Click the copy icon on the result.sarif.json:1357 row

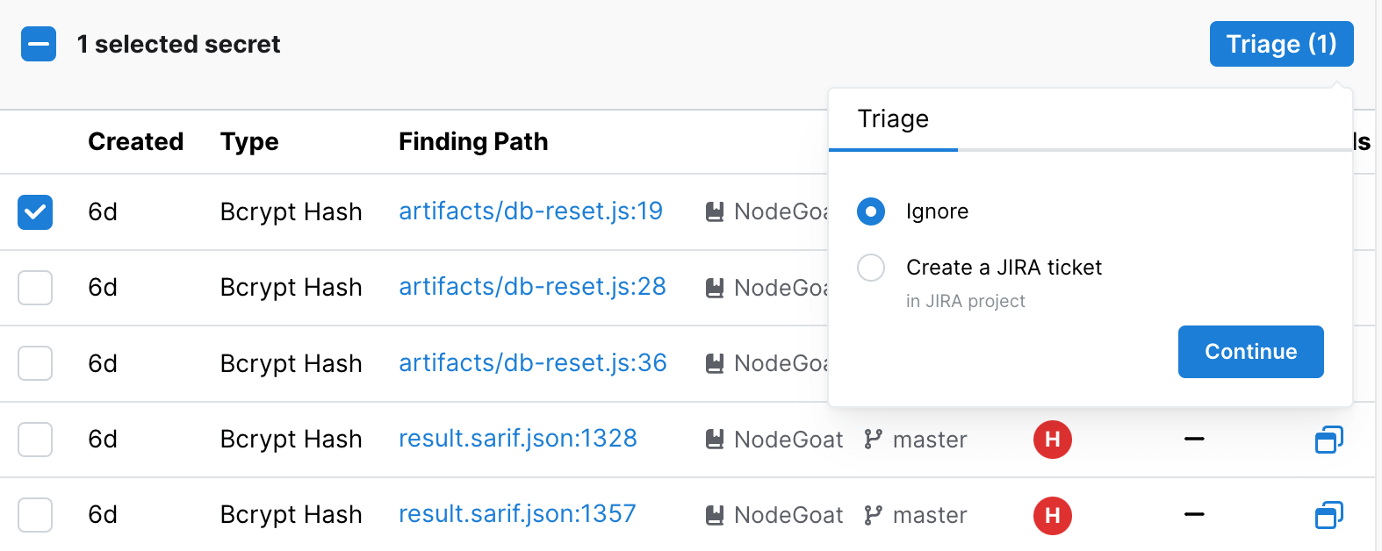pos(1328,515)
